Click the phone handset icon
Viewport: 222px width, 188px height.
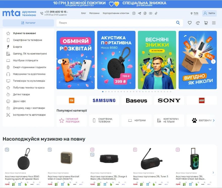click(x=42, y=13)
